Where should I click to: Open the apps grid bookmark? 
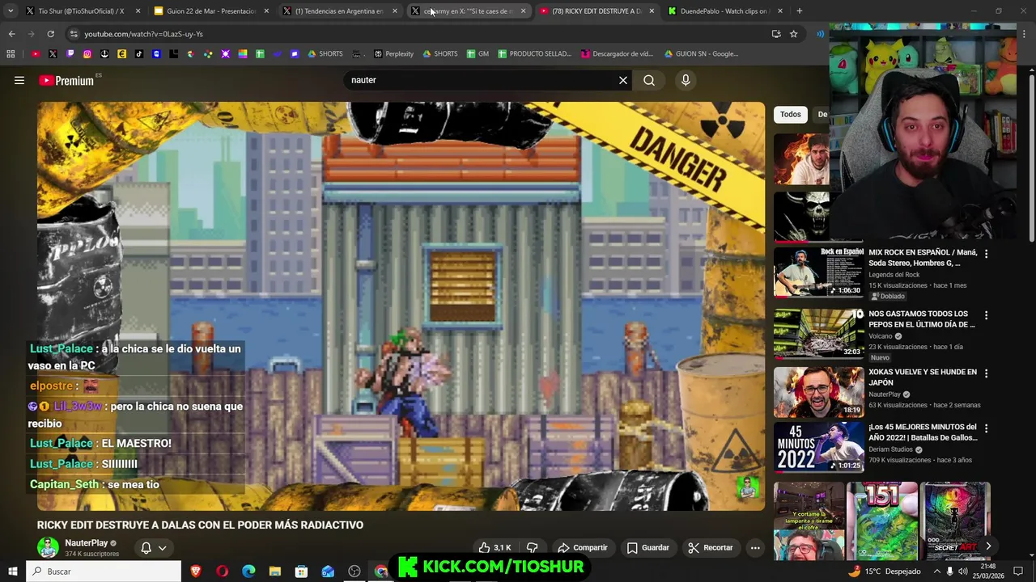[x=11, y=54]
